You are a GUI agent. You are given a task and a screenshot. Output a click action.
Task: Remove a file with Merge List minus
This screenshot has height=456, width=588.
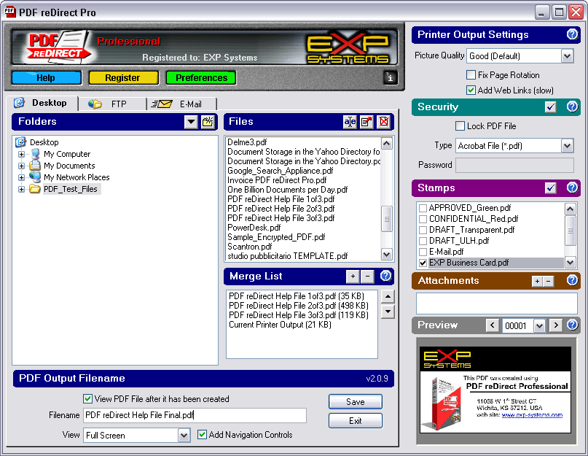[x=367, y=277]
